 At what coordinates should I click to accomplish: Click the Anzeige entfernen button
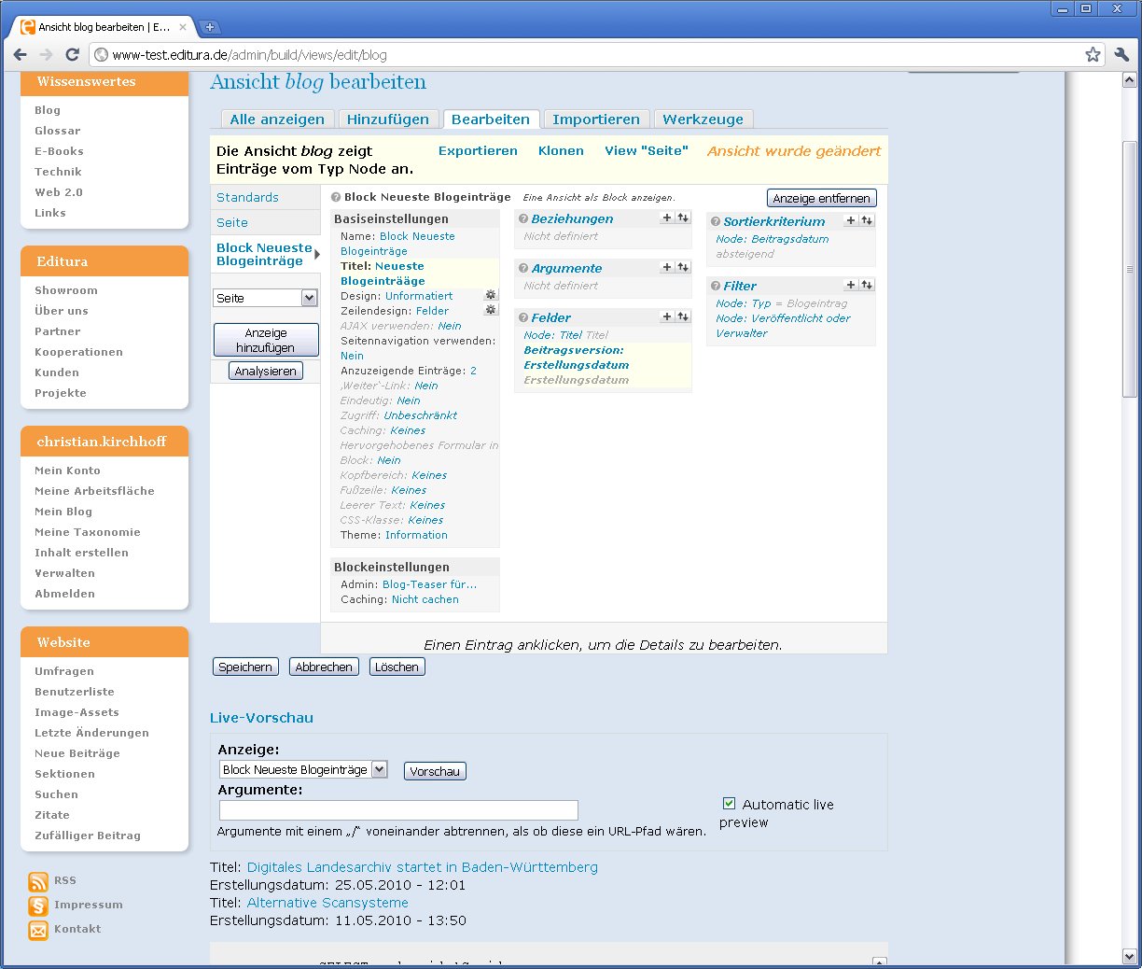click(x=821, y=198)
